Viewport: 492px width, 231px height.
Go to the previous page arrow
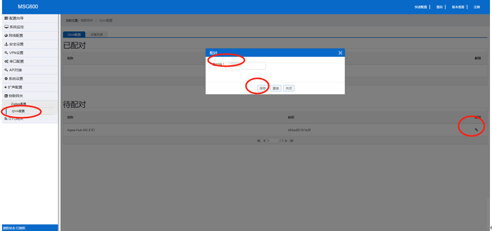pos(264,141)
